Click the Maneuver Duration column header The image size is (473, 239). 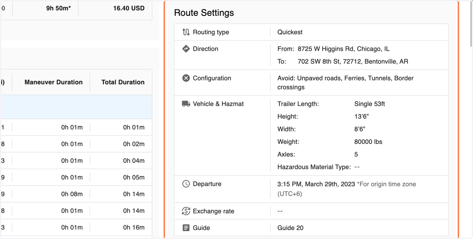click(54, 82)
